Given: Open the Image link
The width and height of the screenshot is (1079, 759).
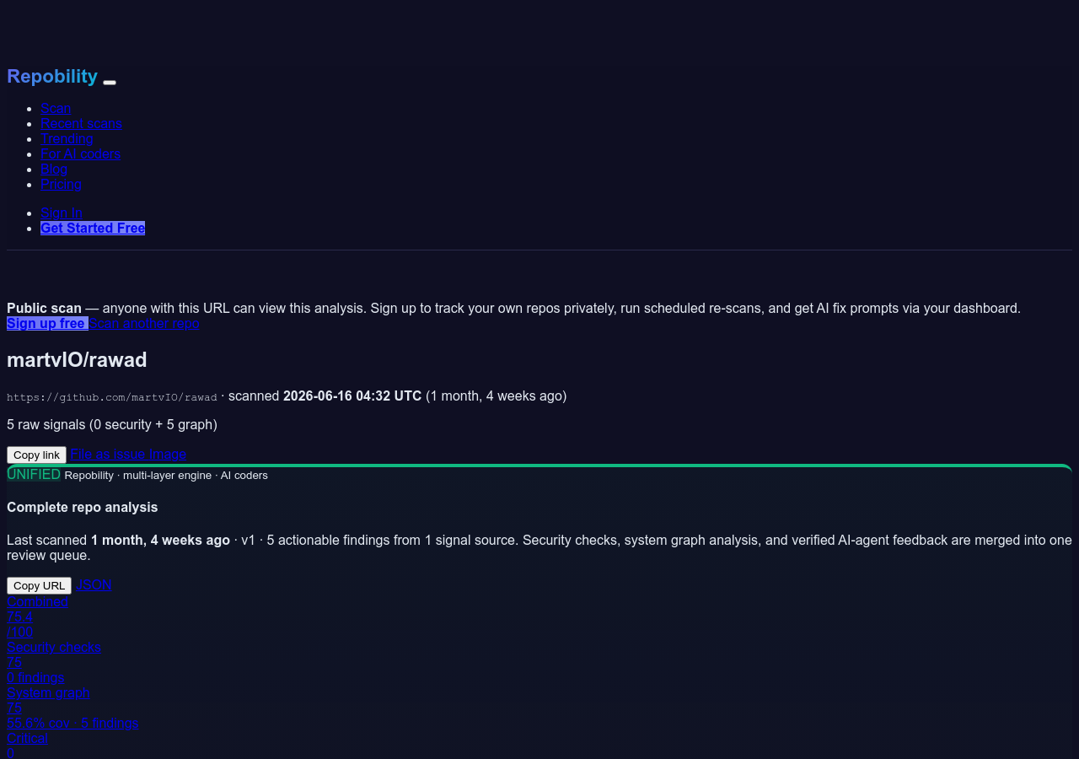Looking at the screenshot, I should click(168, 454).
